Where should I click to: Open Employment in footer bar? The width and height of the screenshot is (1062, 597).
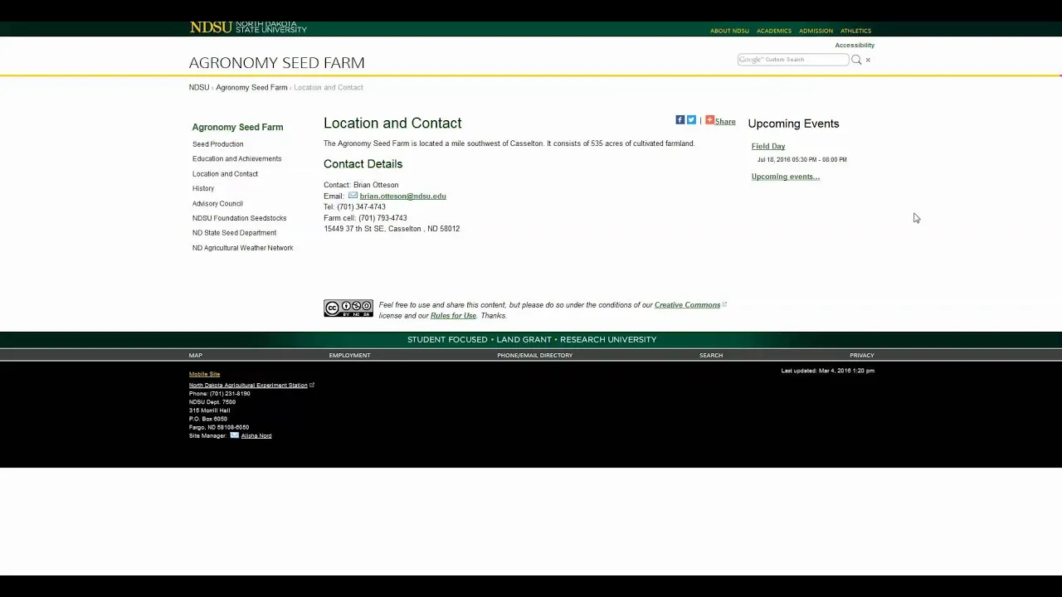point(350,356)
